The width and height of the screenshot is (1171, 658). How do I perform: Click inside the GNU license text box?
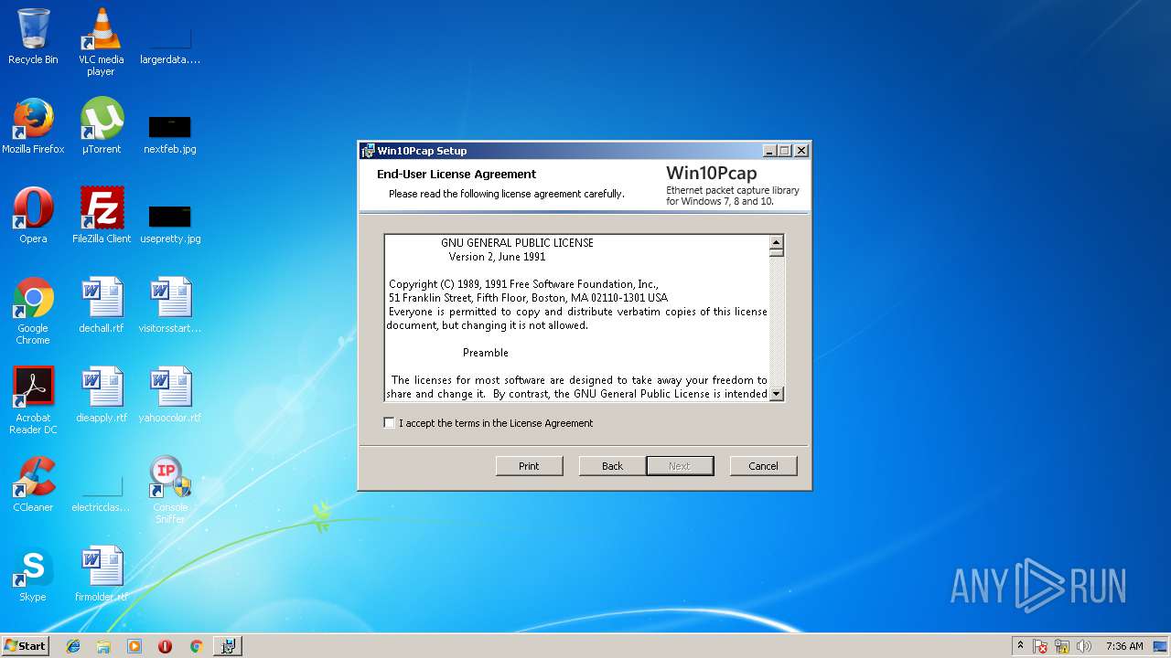[x=577, y=318]
